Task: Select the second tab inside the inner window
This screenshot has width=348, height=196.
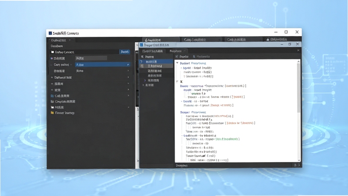Action: 177,51
